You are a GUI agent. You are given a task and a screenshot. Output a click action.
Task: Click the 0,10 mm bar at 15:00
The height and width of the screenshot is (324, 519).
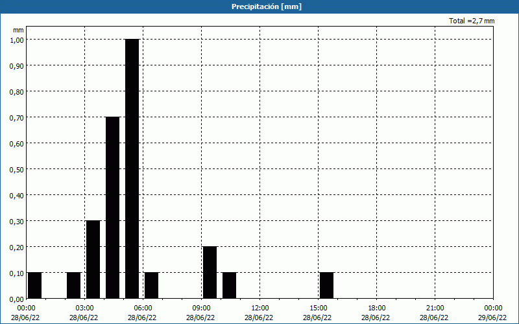(x=327, y=285)
